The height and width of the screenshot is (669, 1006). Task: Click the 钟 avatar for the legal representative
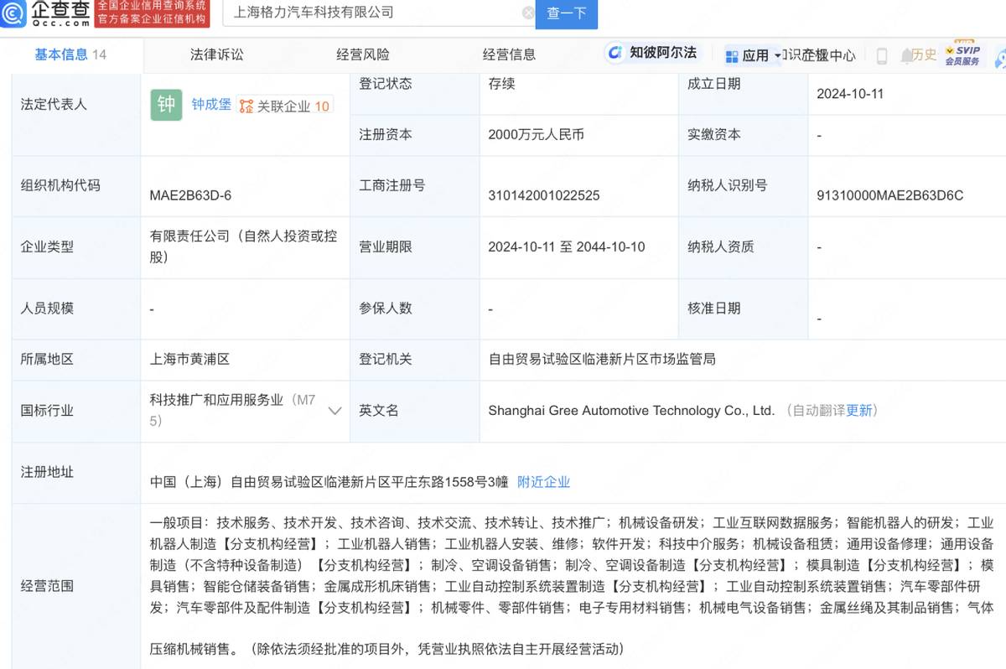pyautogui.click(x=166, y=104)
